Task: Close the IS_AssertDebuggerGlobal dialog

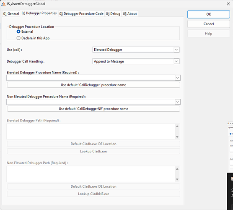Action: pos(228,4)
